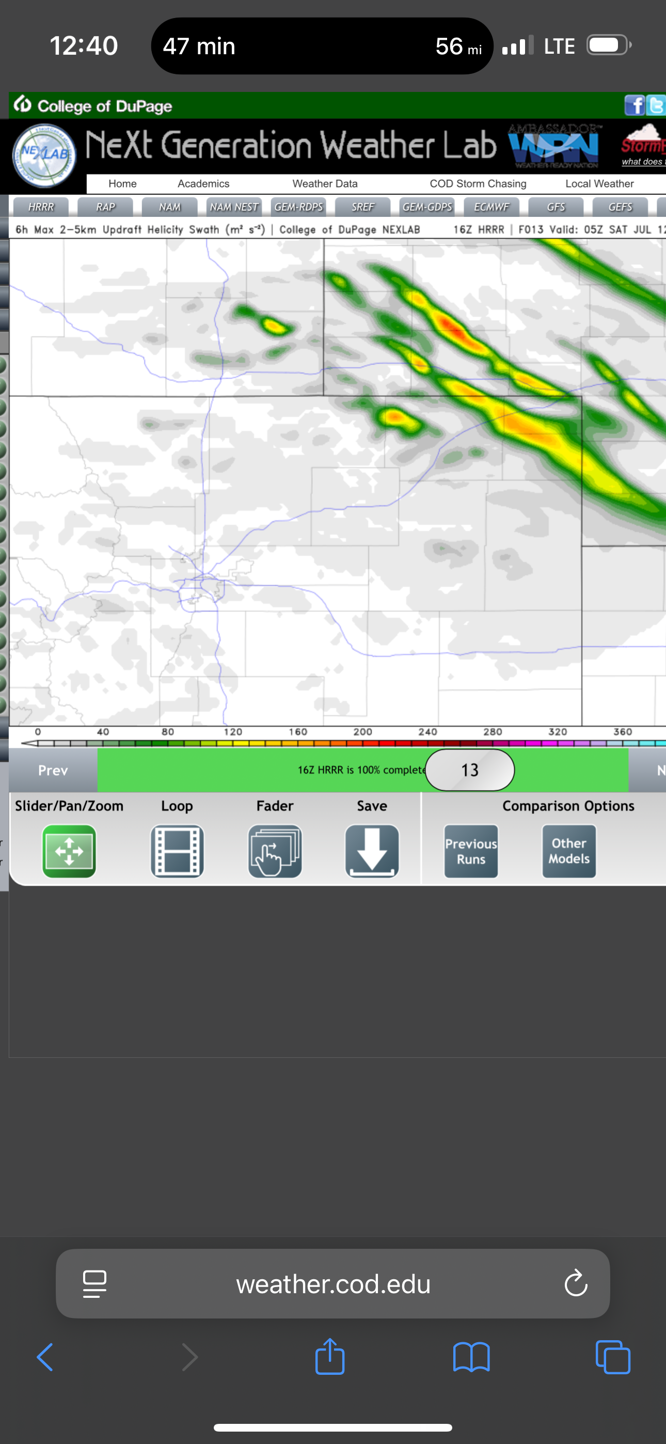Click the Other Models comparison button
This screenshot has width=666, height=1444.
(x=568, y=851)
